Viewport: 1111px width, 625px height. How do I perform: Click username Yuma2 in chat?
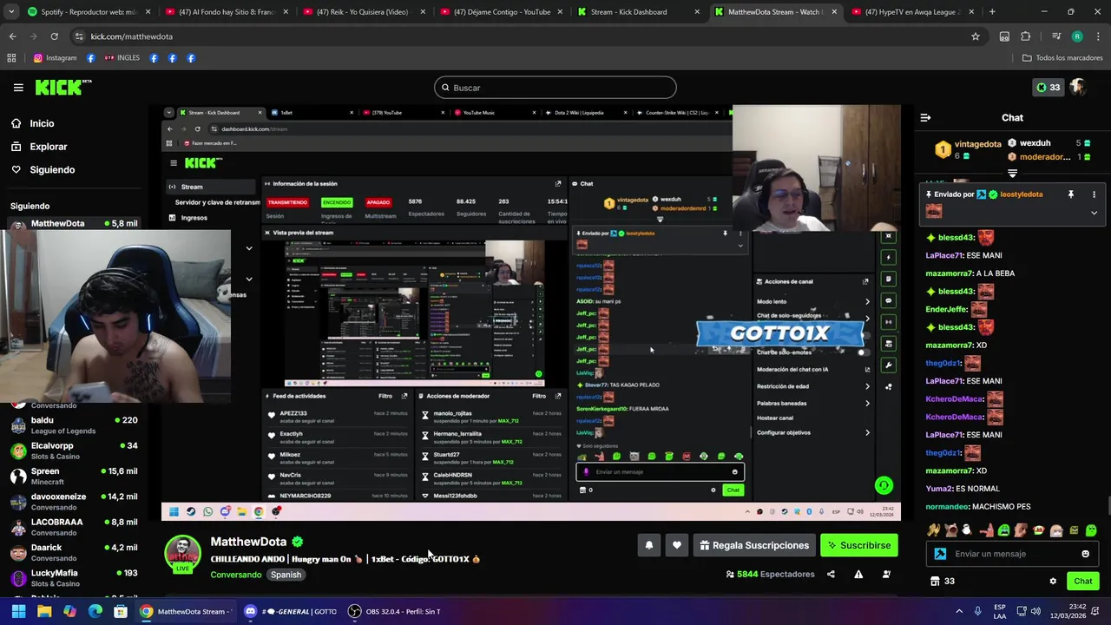[938, 489]
